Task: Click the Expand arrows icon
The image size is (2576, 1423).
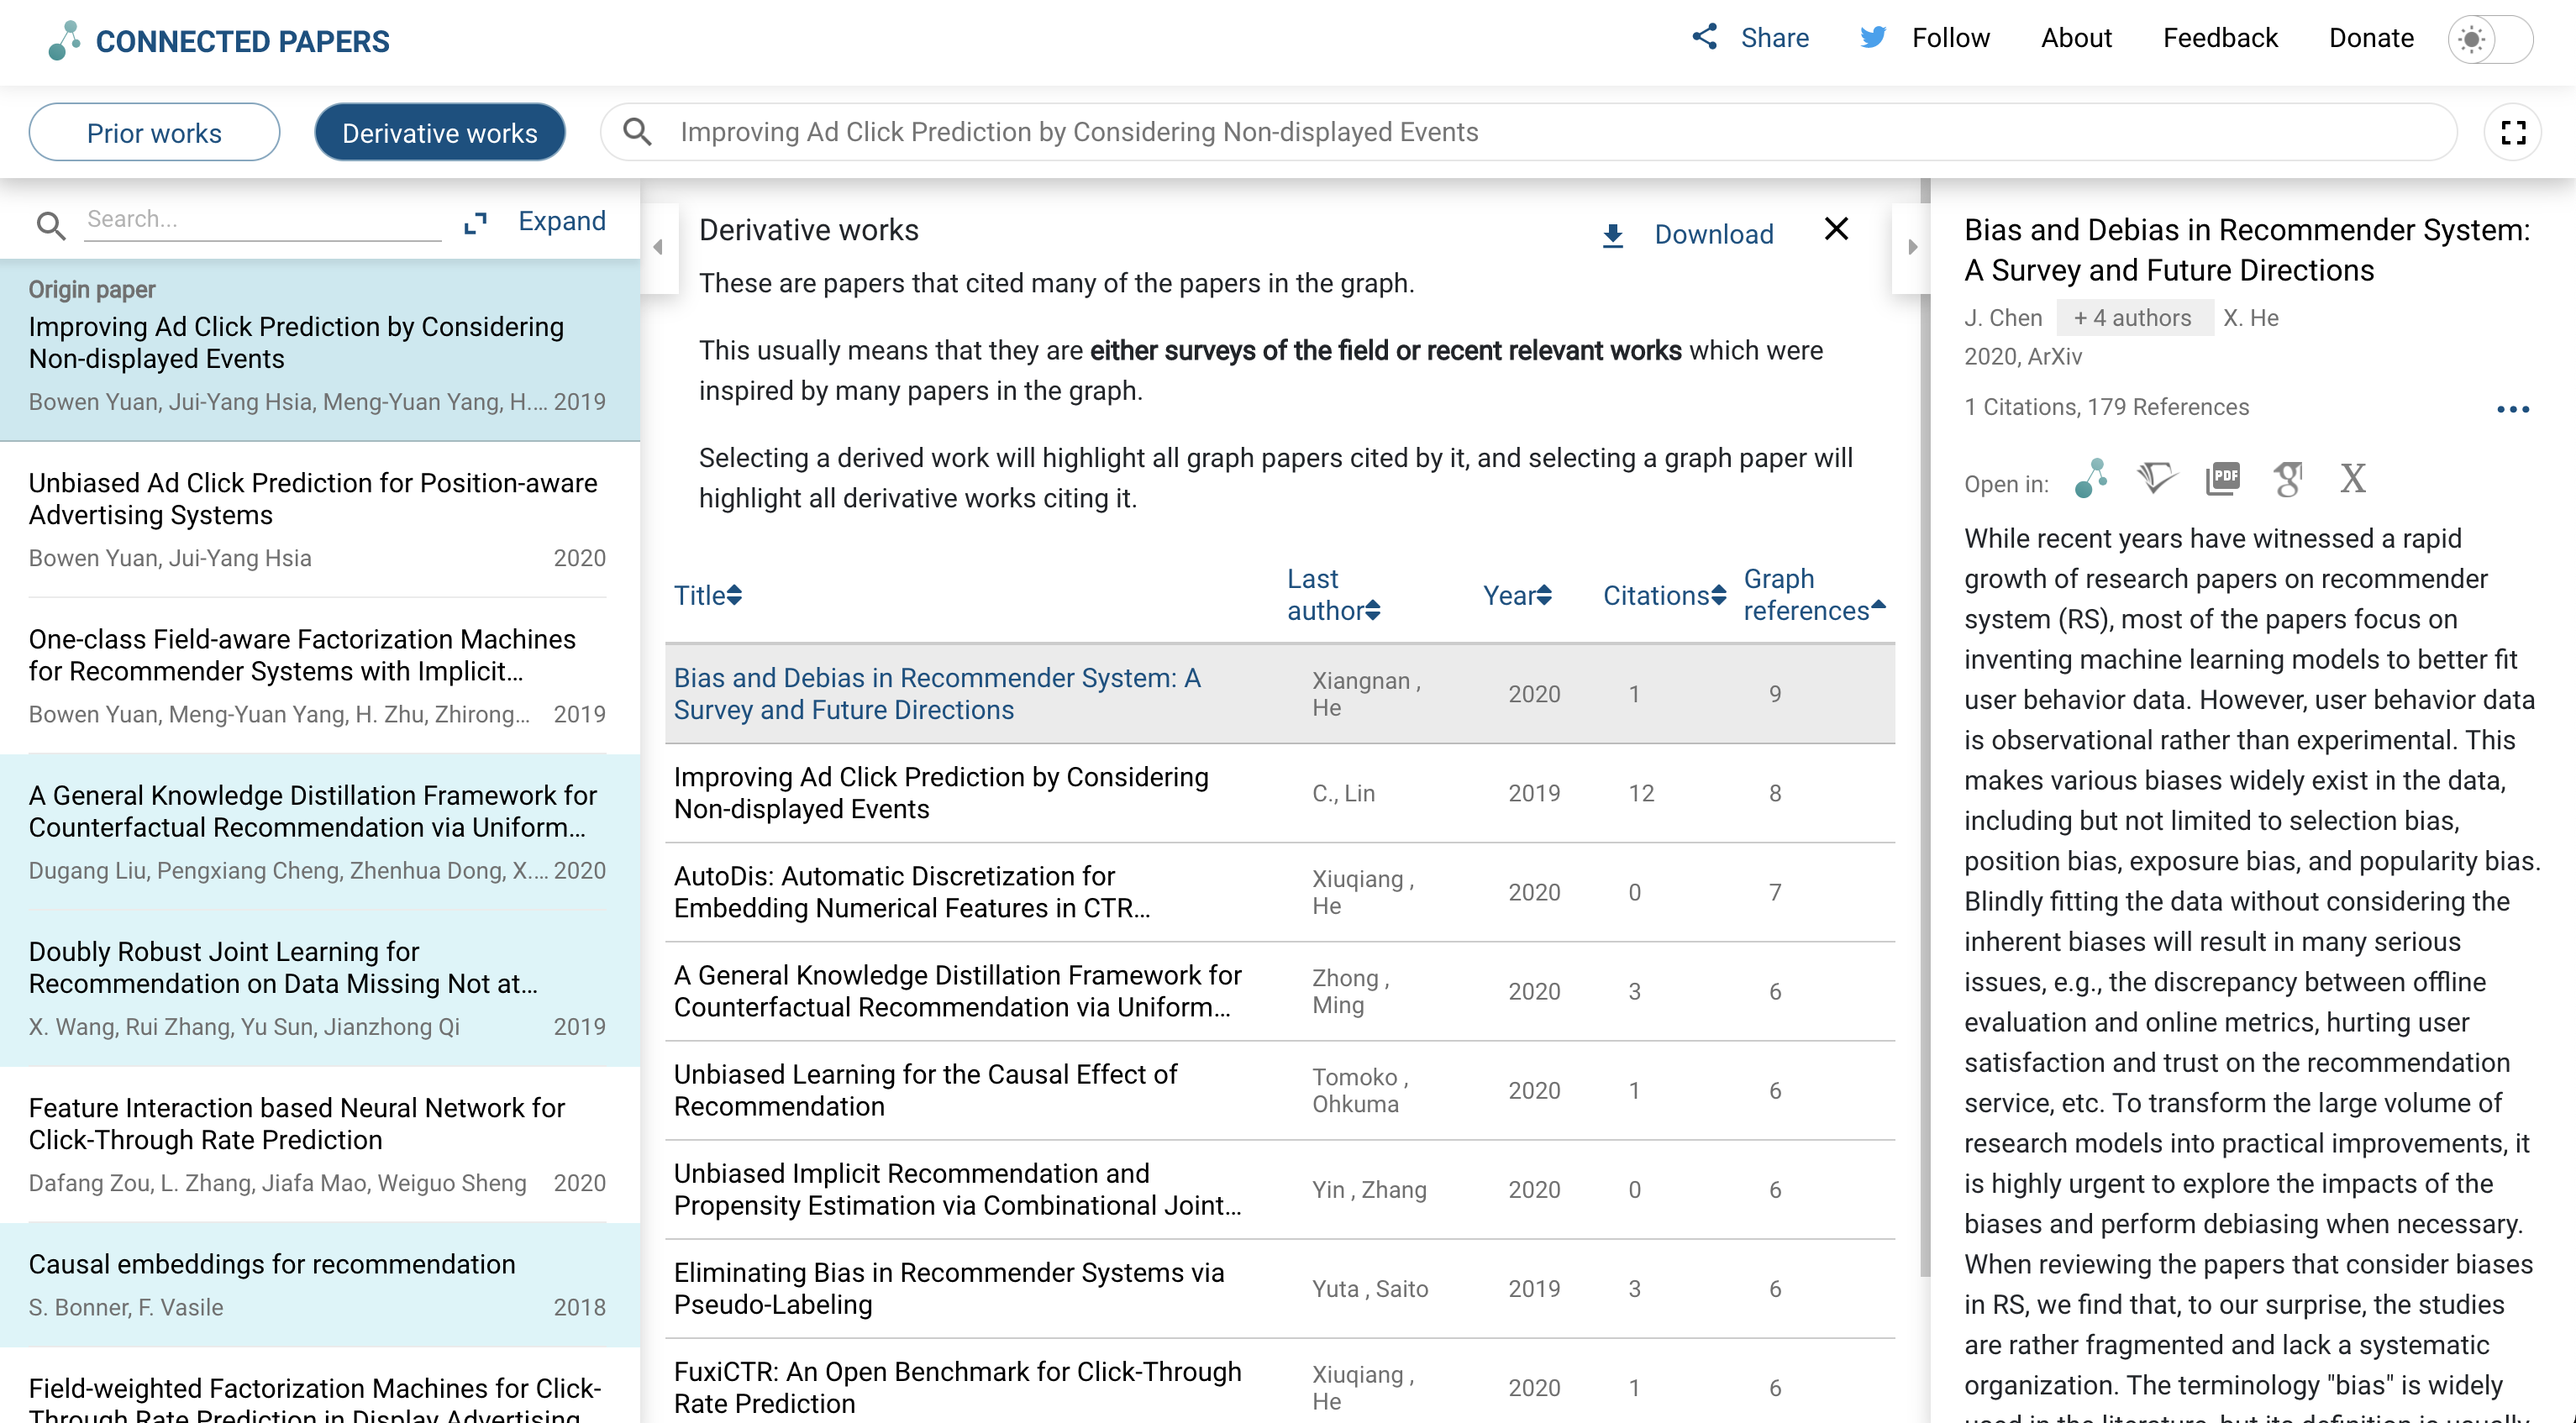Action: tap(476, 222)
